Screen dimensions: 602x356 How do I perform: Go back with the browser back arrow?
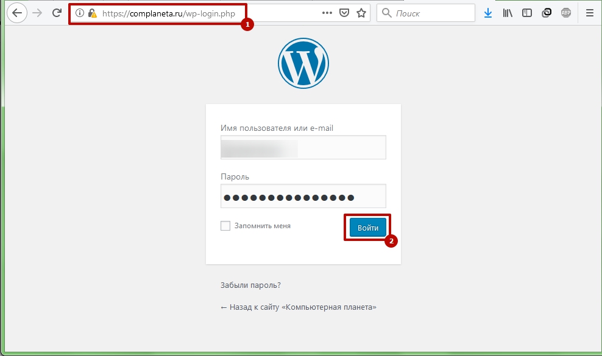tap(17, 13)
